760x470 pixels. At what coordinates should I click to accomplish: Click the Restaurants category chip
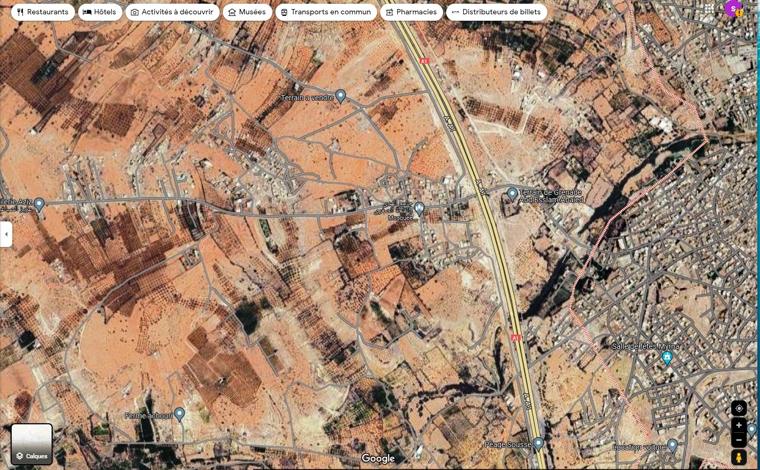point(43,12)
